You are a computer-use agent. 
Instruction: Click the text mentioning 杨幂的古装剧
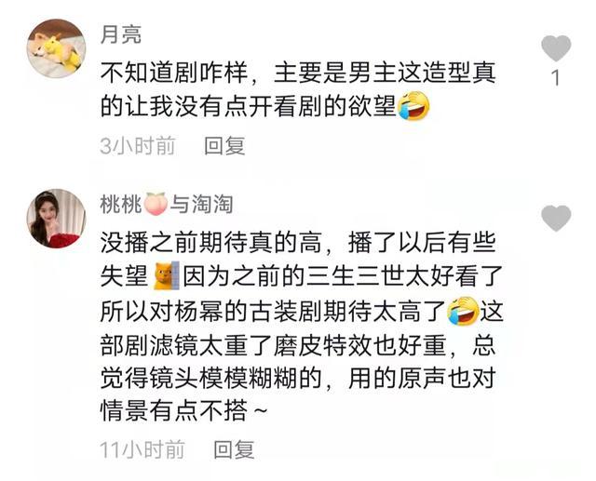coord(273,311)
